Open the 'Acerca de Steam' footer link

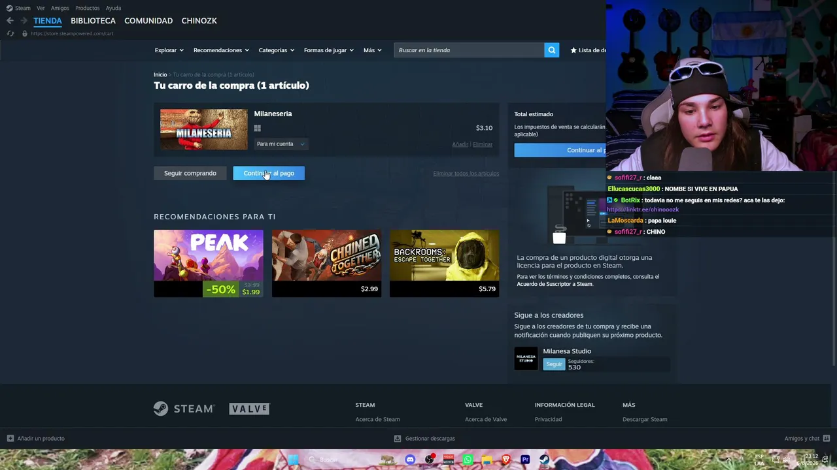click(378, 419)
